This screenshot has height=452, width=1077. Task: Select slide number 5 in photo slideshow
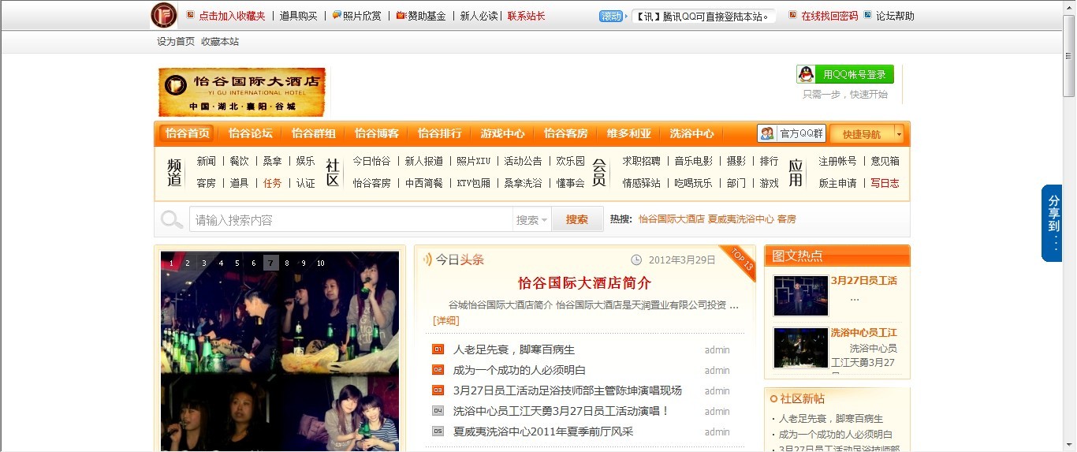[237, 263]
